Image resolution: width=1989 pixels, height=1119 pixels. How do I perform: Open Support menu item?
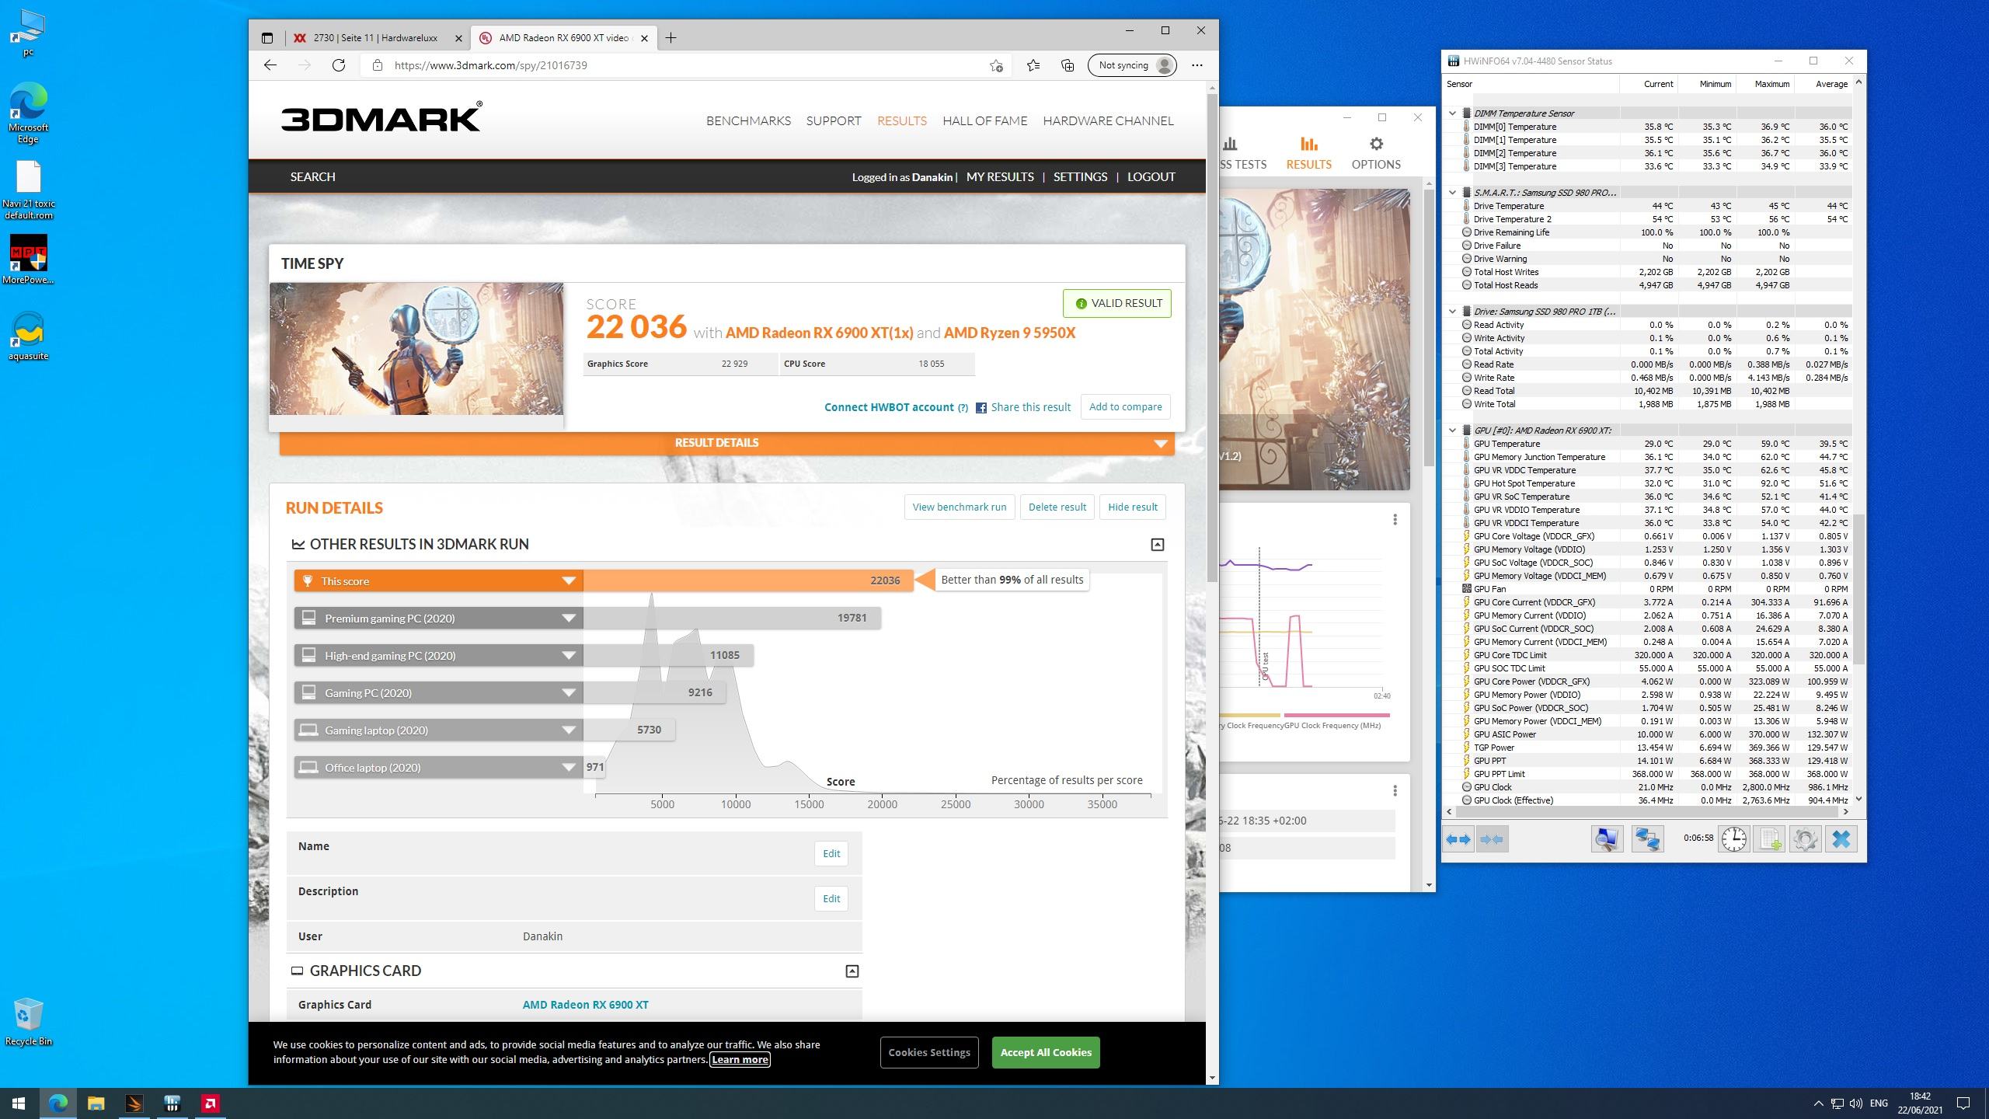pos(833,120)
